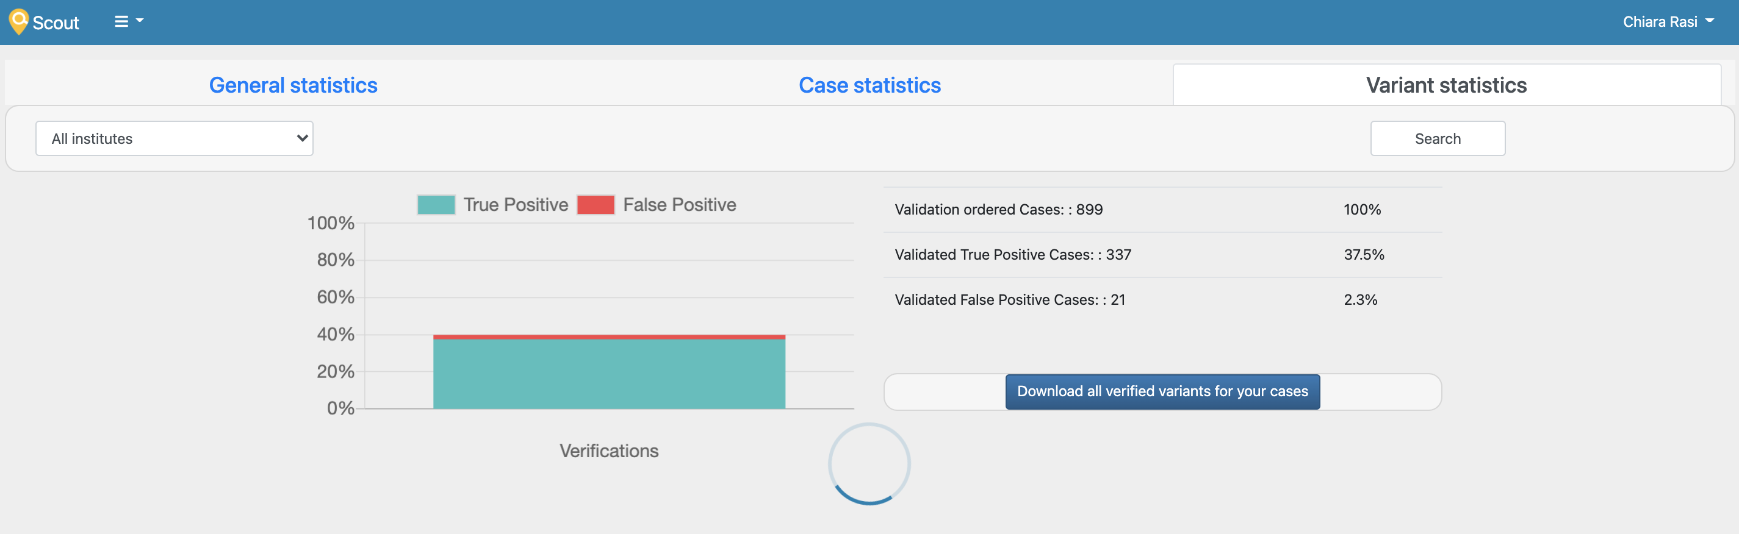Click the loading spinner circle
Viewport: 1739px width, 534px height.
click(868, 464)
